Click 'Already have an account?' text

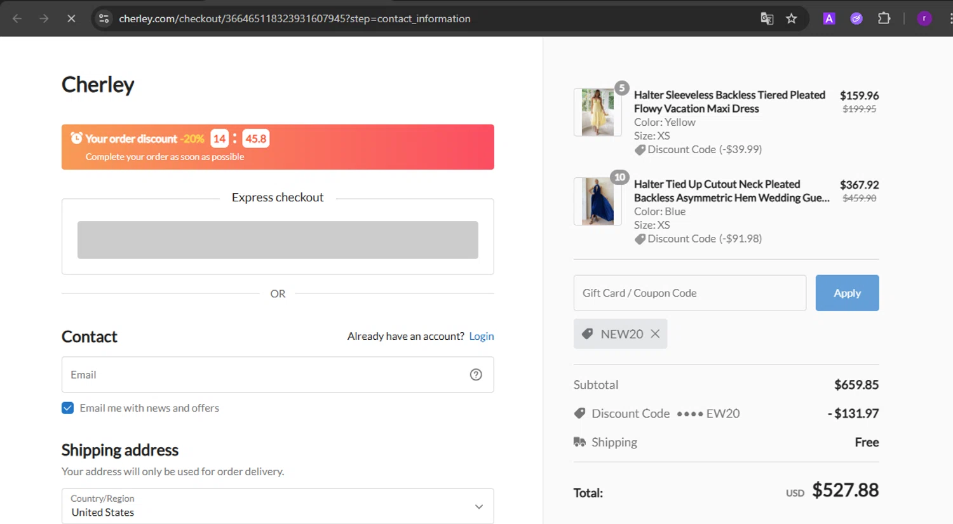coord(405,336)
